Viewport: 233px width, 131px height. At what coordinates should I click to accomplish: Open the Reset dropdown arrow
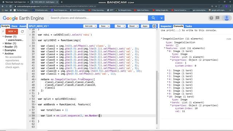click(x=138, y=26)
